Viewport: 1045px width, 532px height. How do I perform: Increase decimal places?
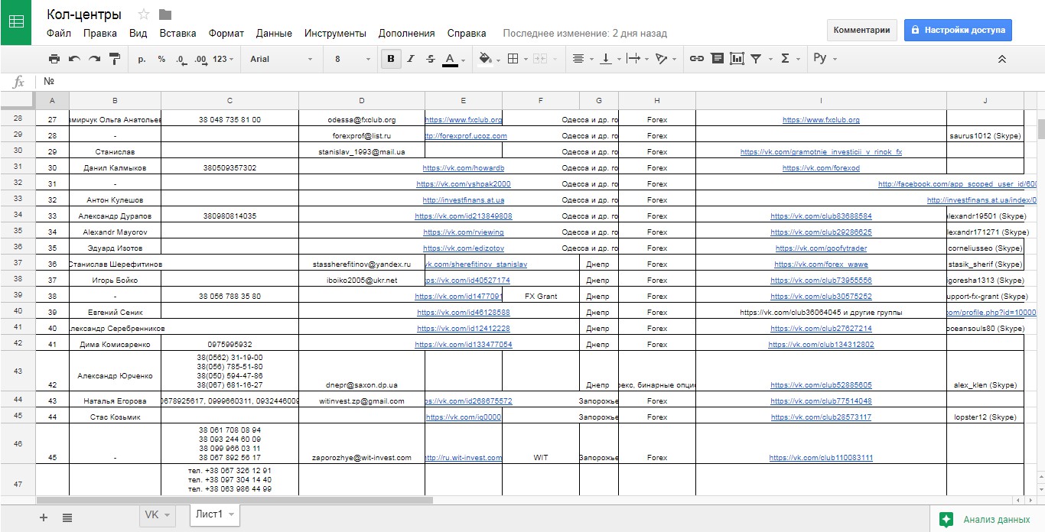click(201, 59)
